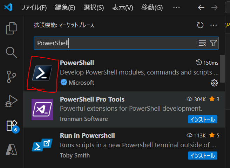This screenshot has width=230, height=168.
Task: Open the Source Control view
Action: pyautogui.click(x=12, y=76)
